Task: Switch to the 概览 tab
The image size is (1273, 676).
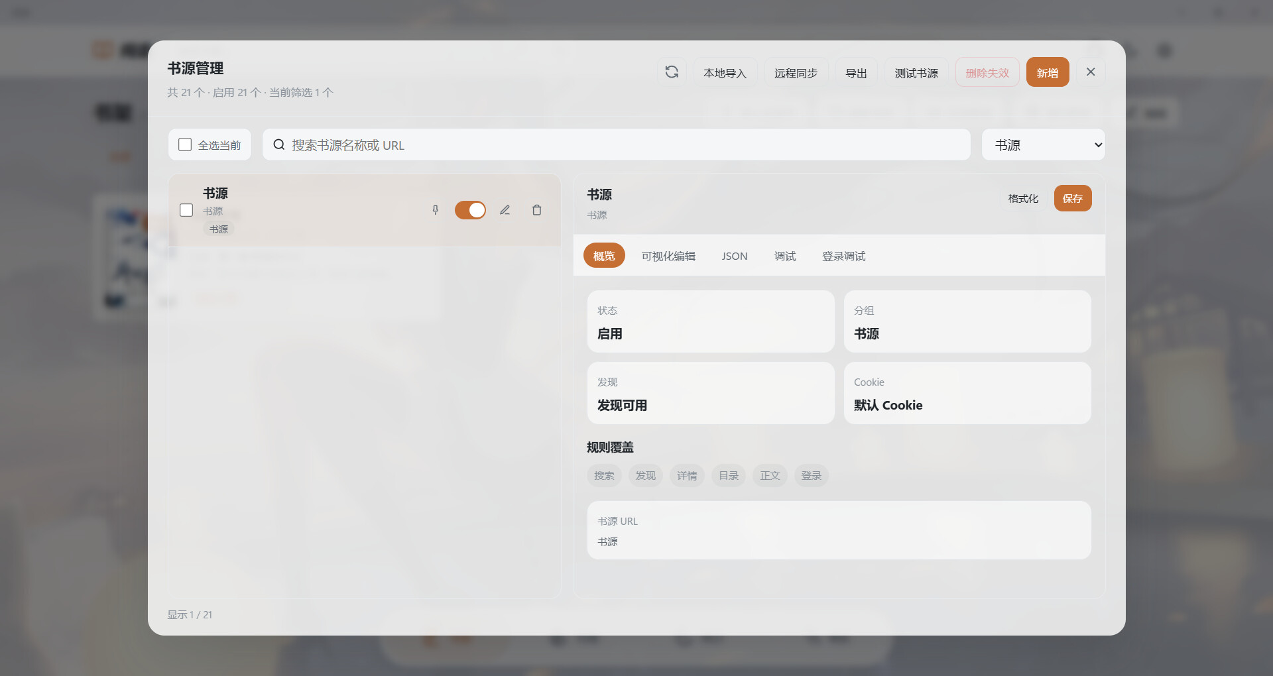Action: click(604, 256)
